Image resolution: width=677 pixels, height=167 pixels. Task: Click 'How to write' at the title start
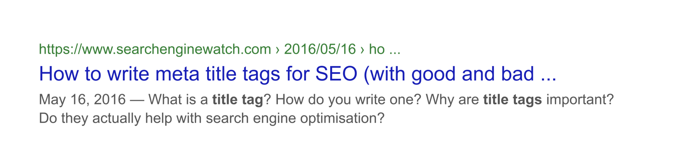[x=94, y=74]
